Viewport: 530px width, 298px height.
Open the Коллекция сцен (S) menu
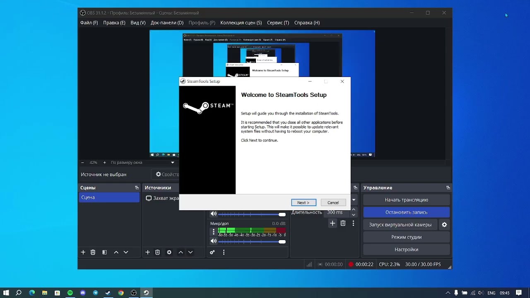click(x=241, y=23)
